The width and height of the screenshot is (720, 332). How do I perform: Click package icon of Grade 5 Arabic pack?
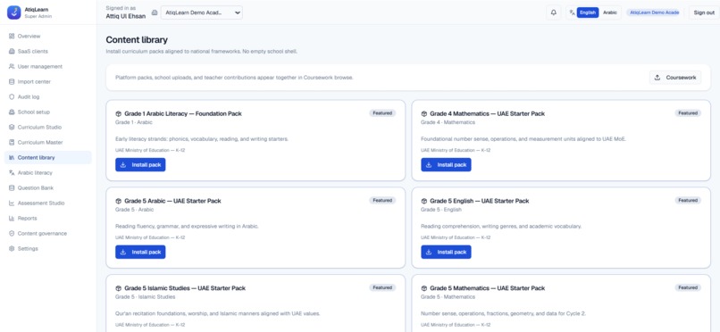[118, 201]
